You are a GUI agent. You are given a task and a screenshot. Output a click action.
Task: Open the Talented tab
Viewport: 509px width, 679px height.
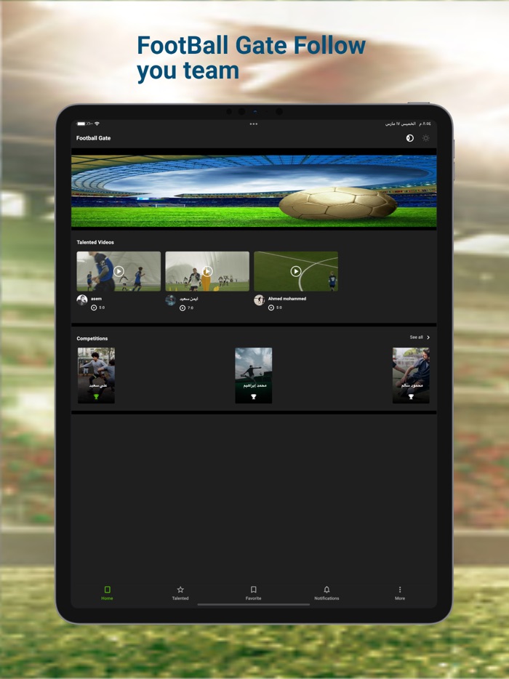click(x=180, y=592)
